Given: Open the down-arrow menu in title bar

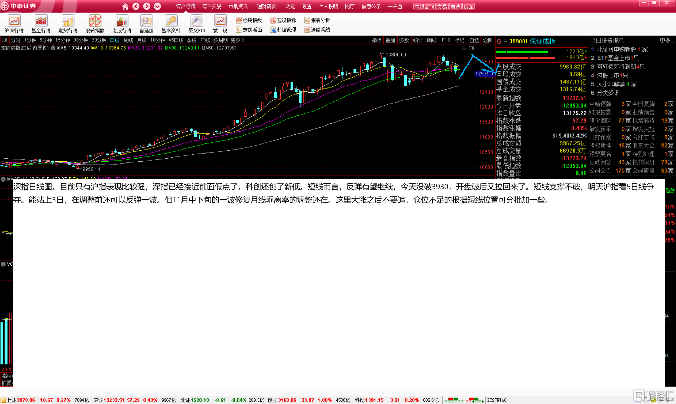Looking at the screenshot, I should tap(157, 6).
